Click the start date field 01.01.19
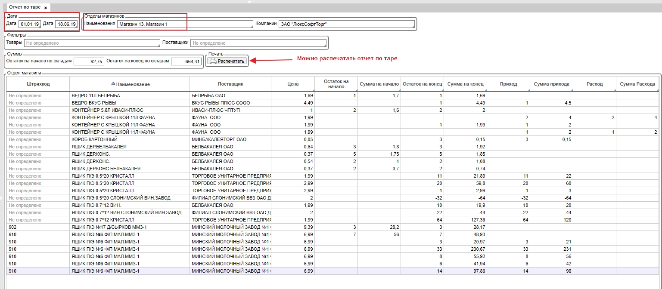The image size is (662, 289). (x=30, y=24)
